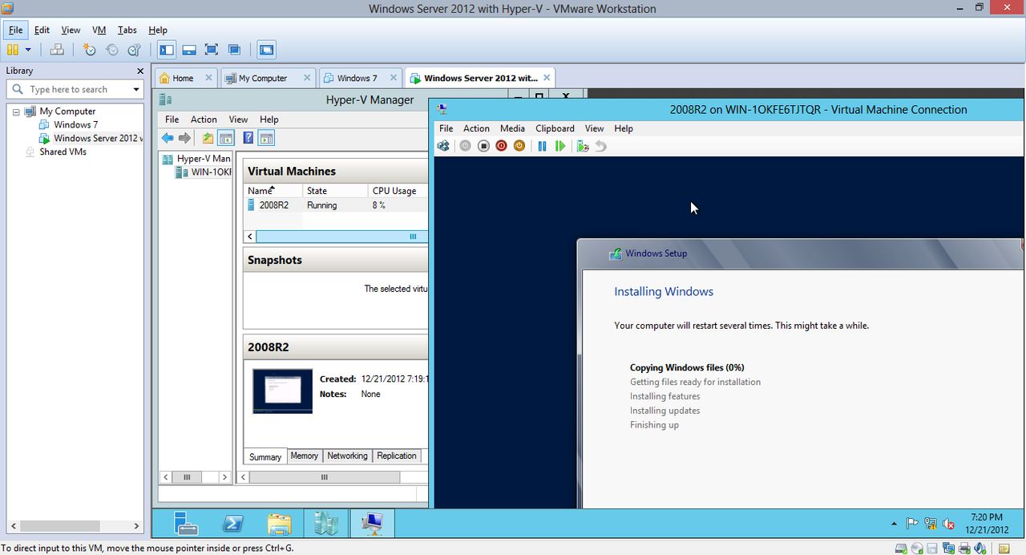Image resolution: width=1026 pixels, height=555 pixels.
Task: Toggle show/hide action pane icon
Action: [x=266, y=138]
